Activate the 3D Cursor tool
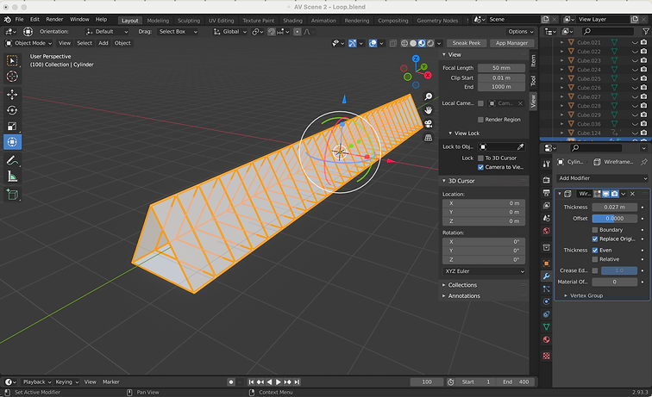 point(12,77)
